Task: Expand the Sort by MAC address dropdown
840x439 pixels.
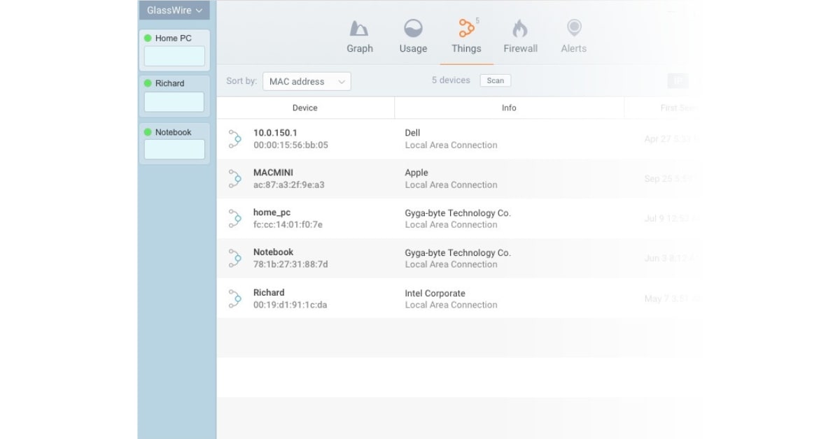Action: click(307, 82)
